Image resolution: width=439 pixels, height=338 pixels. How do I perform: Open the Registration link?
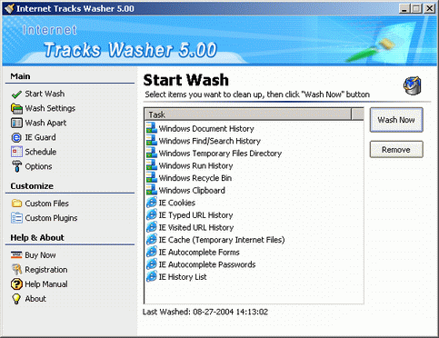tap(46, 270)
